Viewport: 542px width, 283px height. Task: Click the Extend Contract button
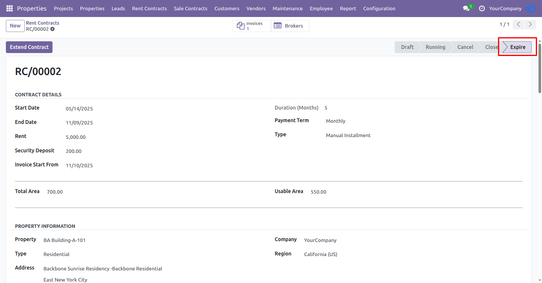pos(29,47)
